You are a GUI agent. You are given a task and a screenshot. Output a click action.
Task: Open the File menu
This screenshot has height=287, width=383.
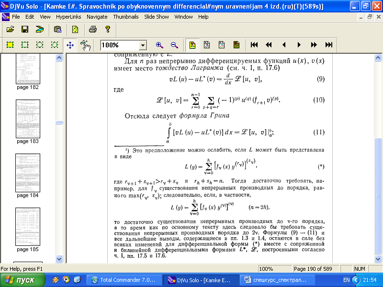click(x=16, y=17)
